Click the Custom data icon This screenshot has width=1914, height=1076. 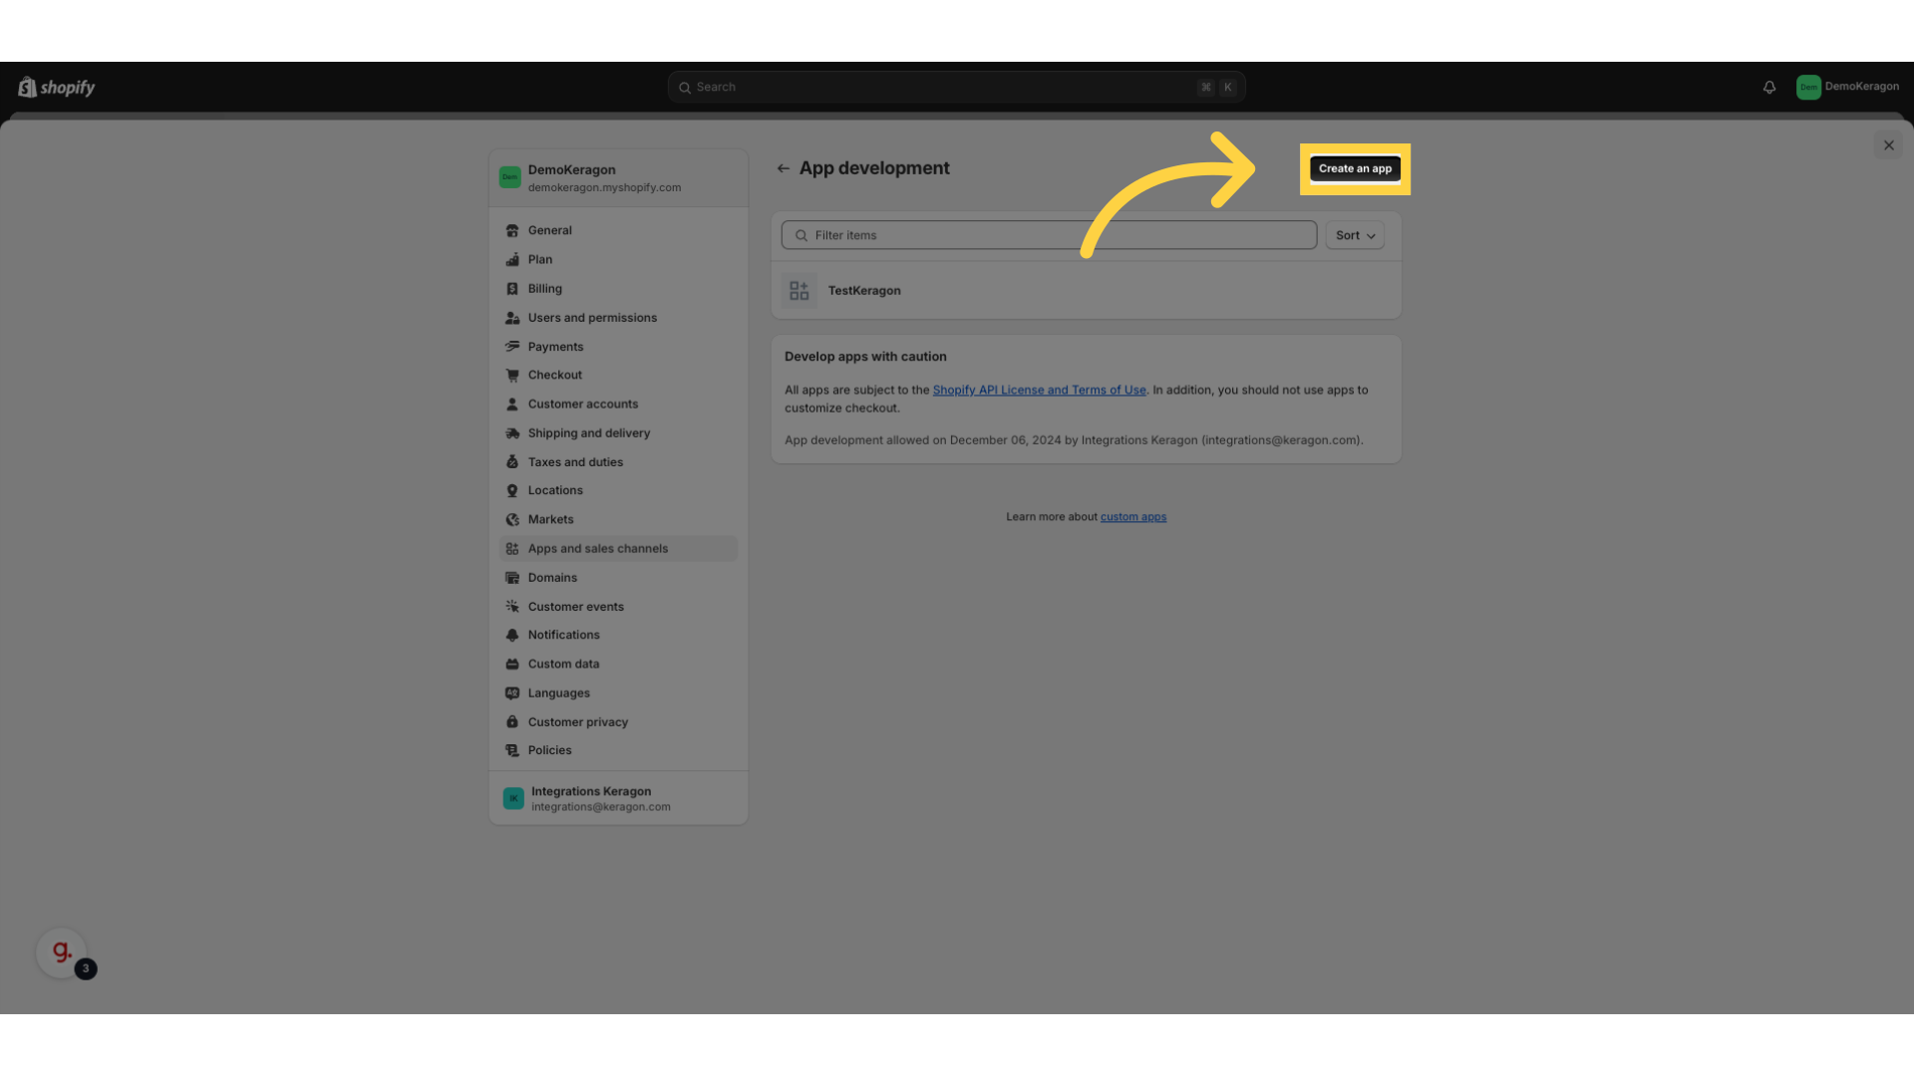(x=512, y=665)
